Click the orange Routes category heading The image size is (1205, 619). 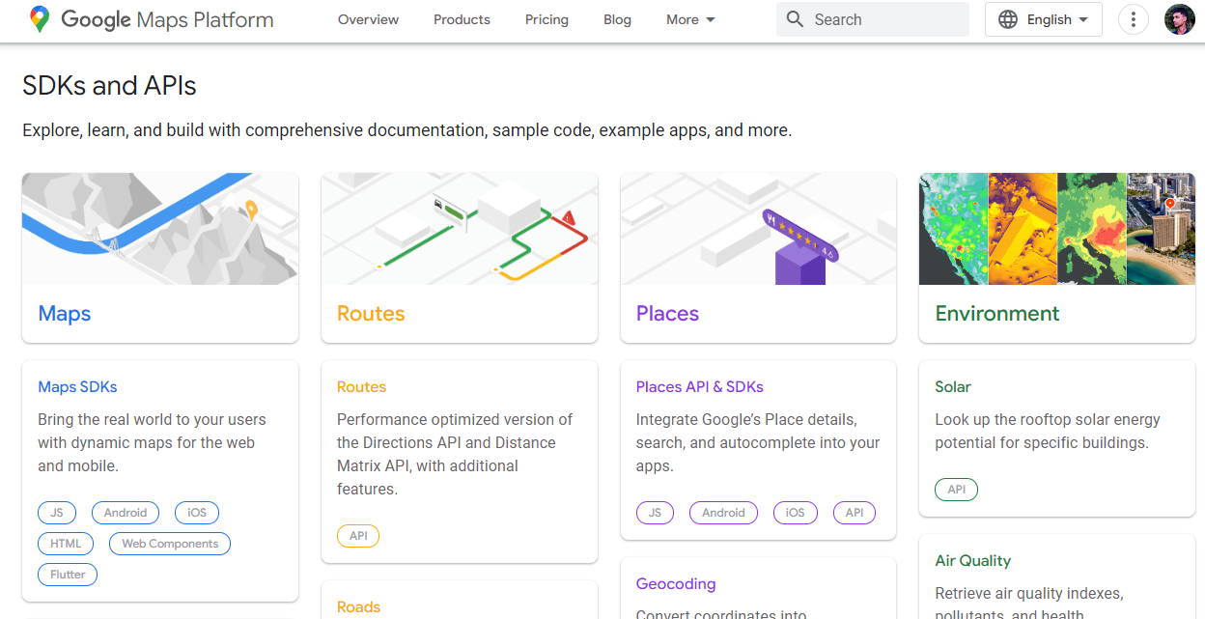click(x=371, y=314)
